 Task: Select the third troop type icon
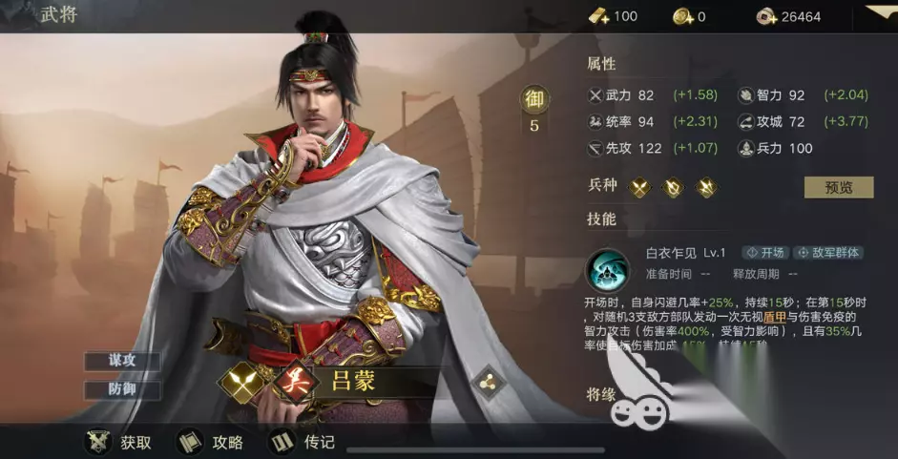[x=705, y=187]
